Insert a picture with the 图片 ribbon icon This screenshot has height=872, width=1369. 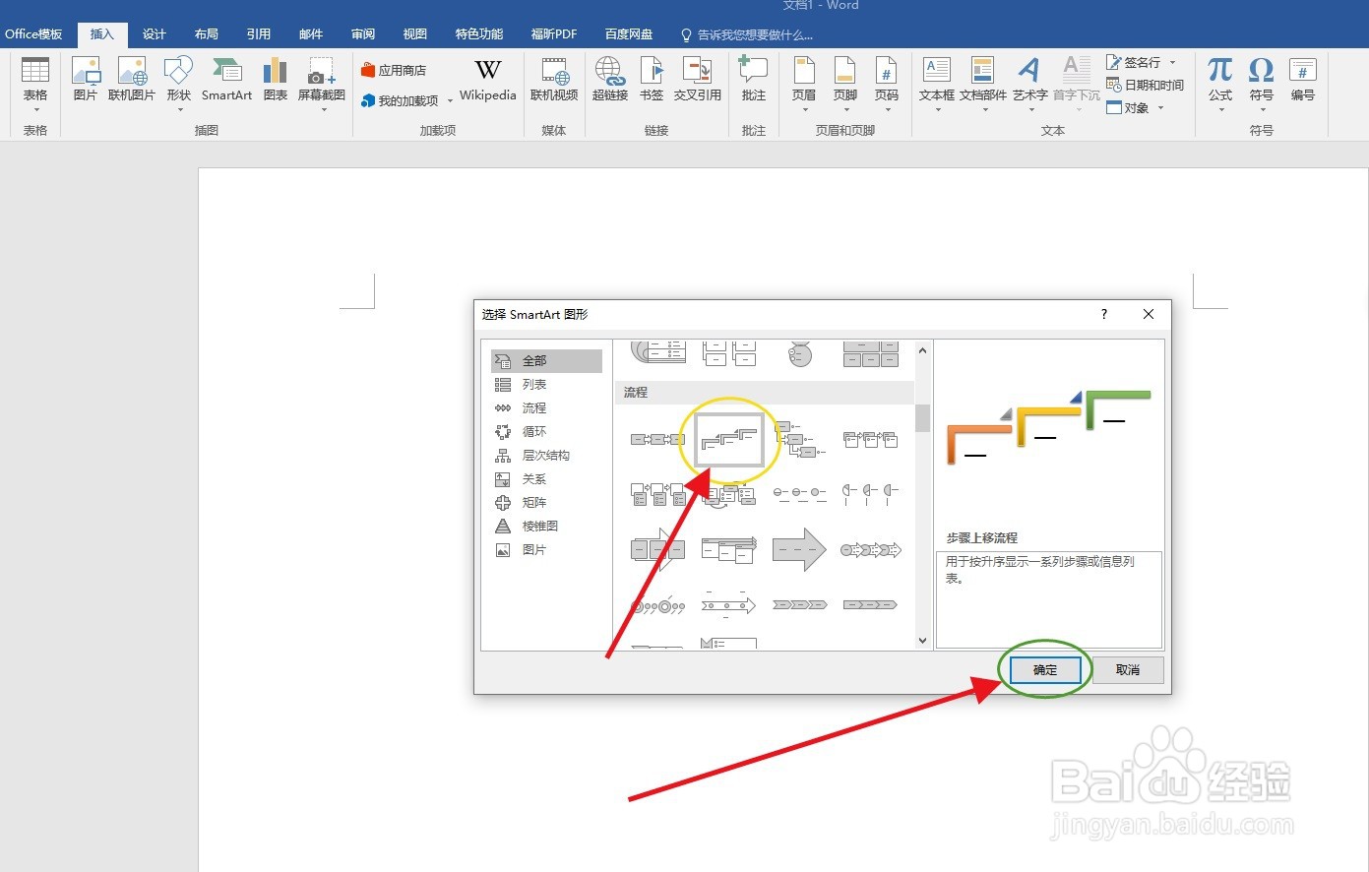[x=86, y=79]
